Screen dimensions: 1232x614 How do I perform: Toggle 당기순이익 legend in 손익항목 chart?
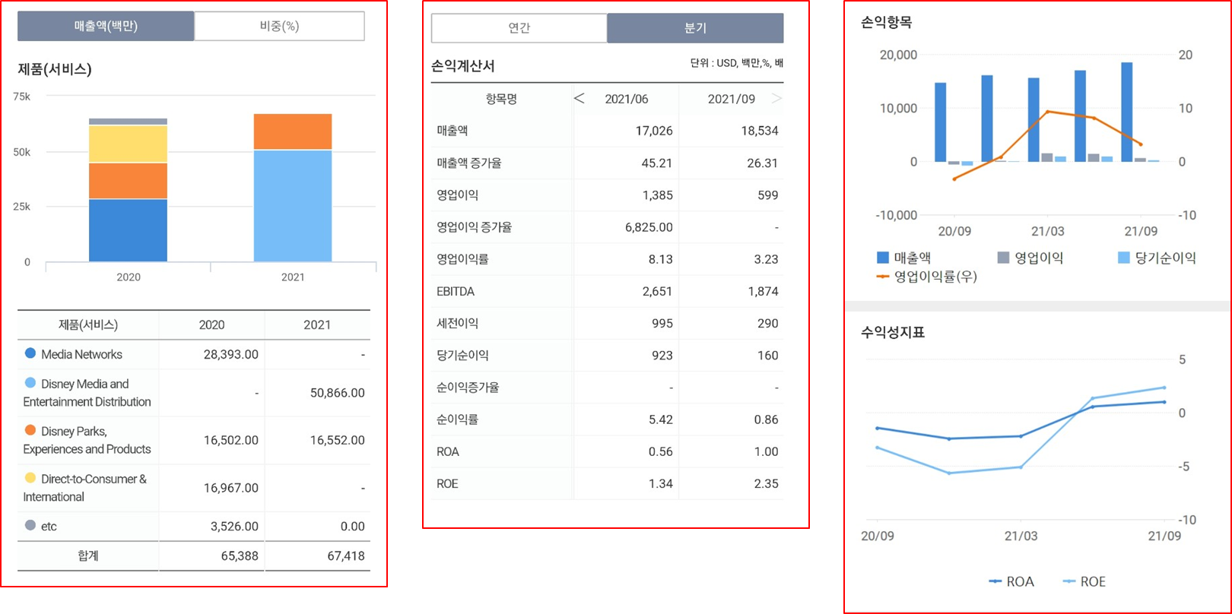(x=1157, y=258)
